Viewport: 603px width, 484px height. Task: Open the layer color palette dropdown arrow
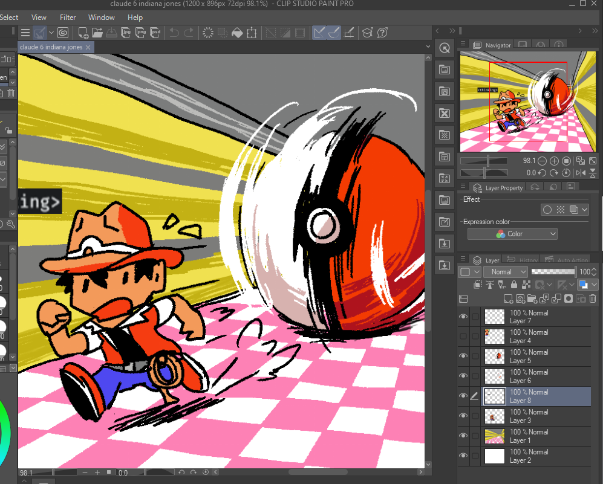593,285
